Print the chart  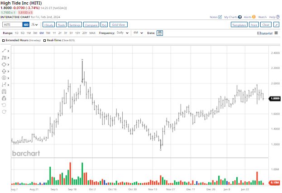point(254,24)
